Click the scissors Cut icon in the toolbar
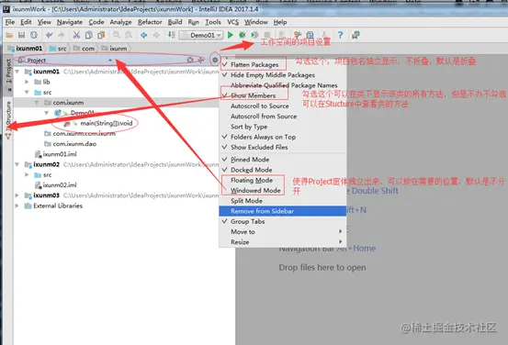This screenshot has height=345, width=508. coord(76,35)
